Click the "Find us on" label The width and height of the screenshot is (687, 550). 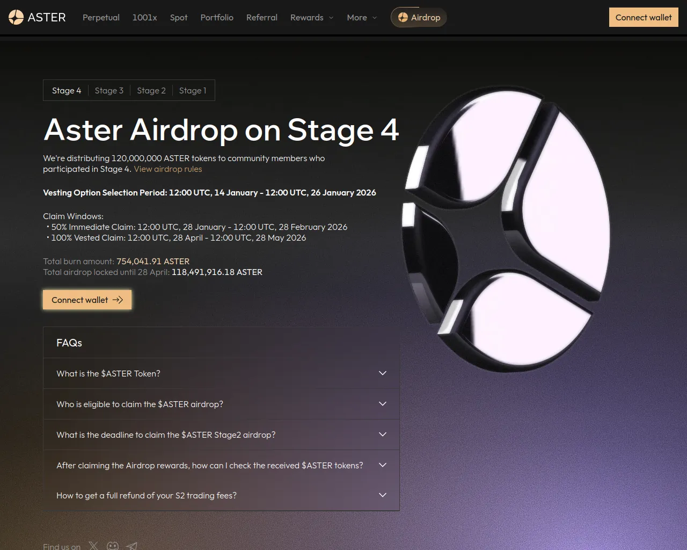(62, 546)
